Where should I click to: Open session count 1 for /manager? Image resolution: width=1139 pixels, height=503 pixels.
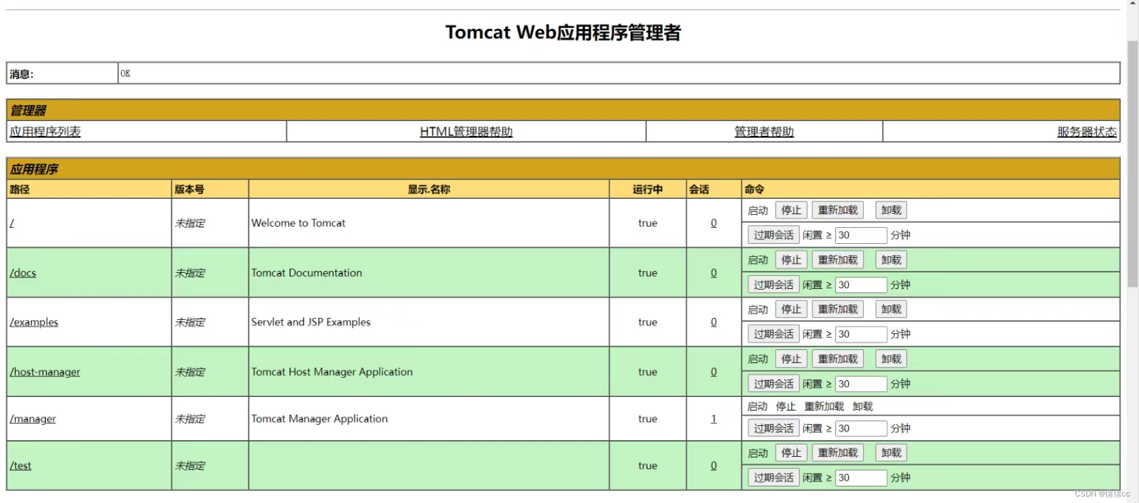click(714, 419)
